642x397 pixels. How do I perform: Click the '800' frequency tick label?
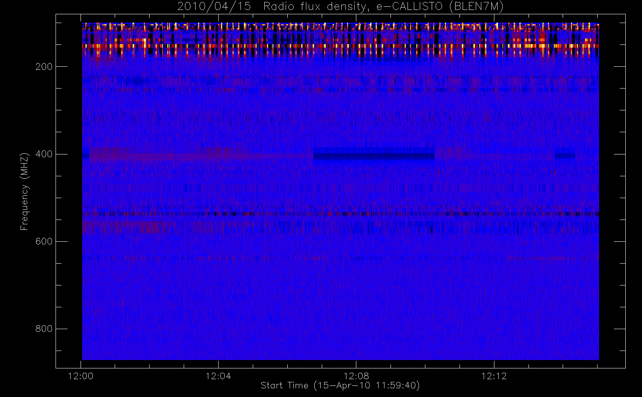tap(44, 329)
